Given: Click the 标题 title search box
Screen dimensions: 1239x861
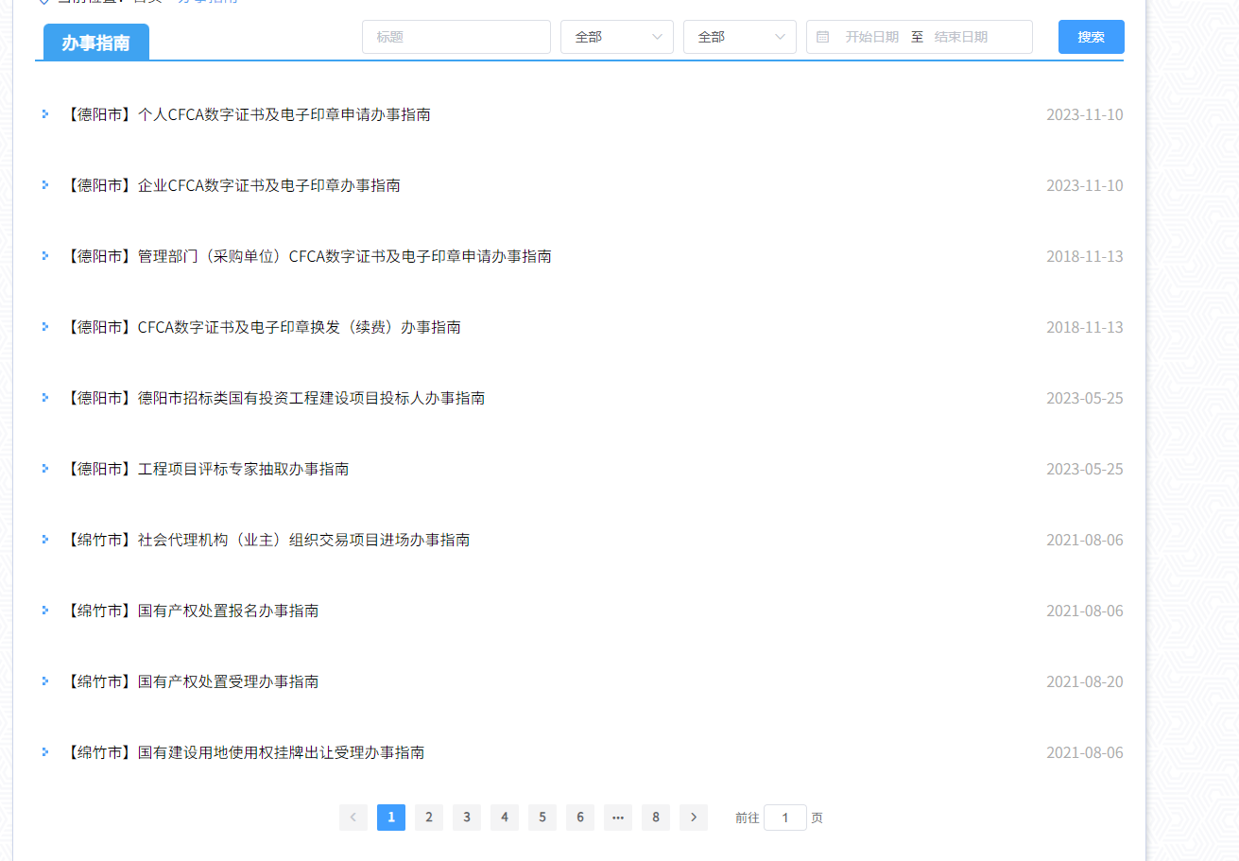Looking at the screenshot, I should click(x=456, y=37).
